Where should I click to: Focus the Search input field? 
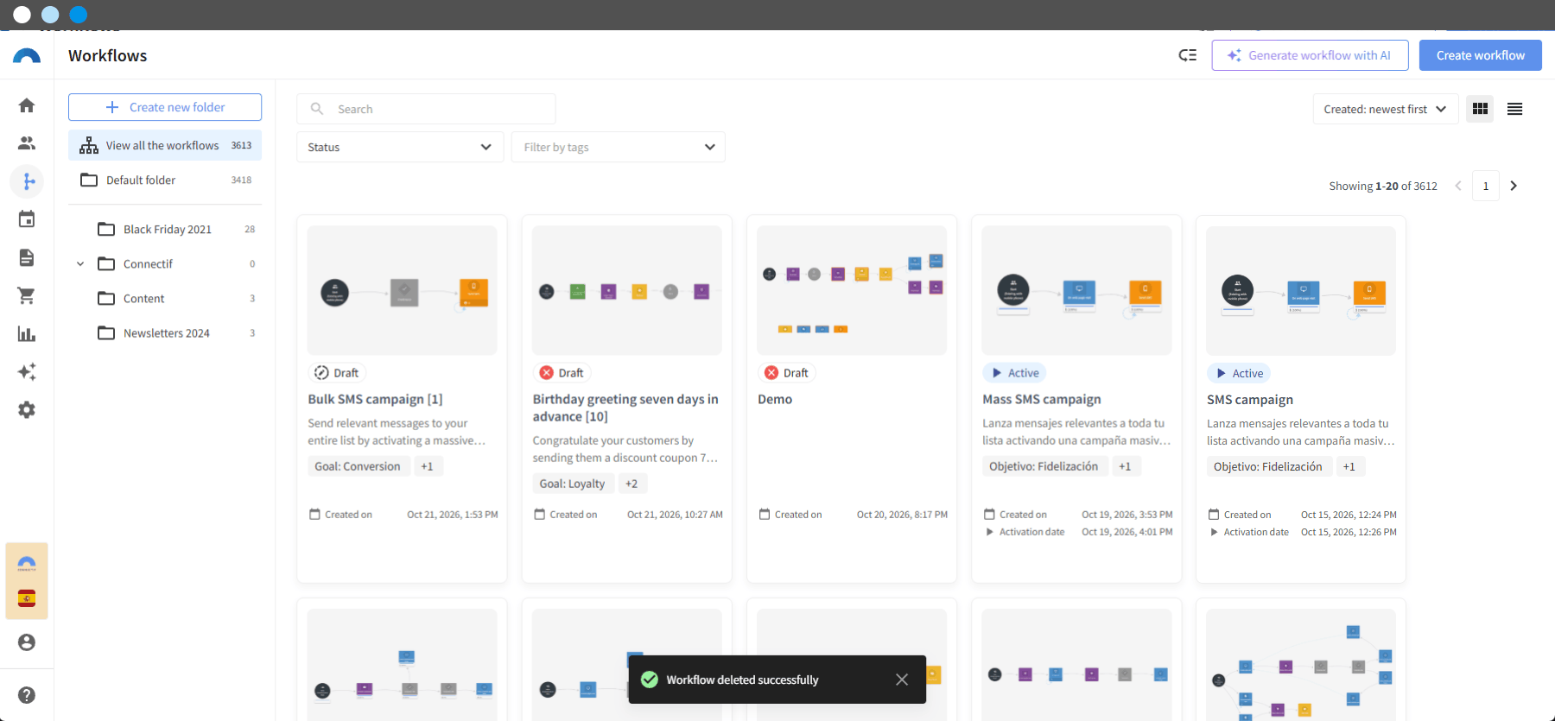426,109
